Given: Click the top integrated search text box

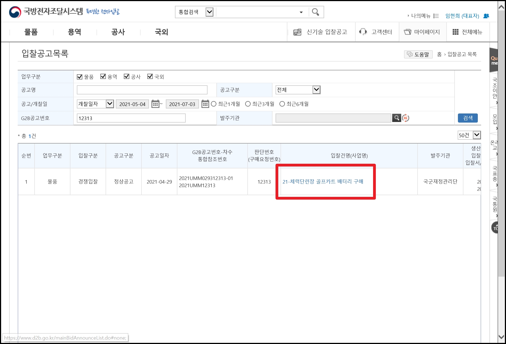Looking at the screenshot, I should pos(257,12).
